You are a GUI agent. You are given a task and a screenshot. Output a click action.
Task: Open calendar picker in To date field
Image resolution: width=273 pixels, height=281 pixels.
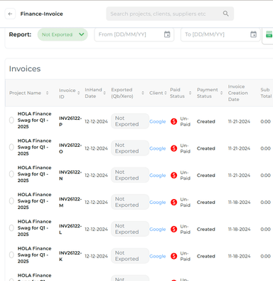(253, 34)
